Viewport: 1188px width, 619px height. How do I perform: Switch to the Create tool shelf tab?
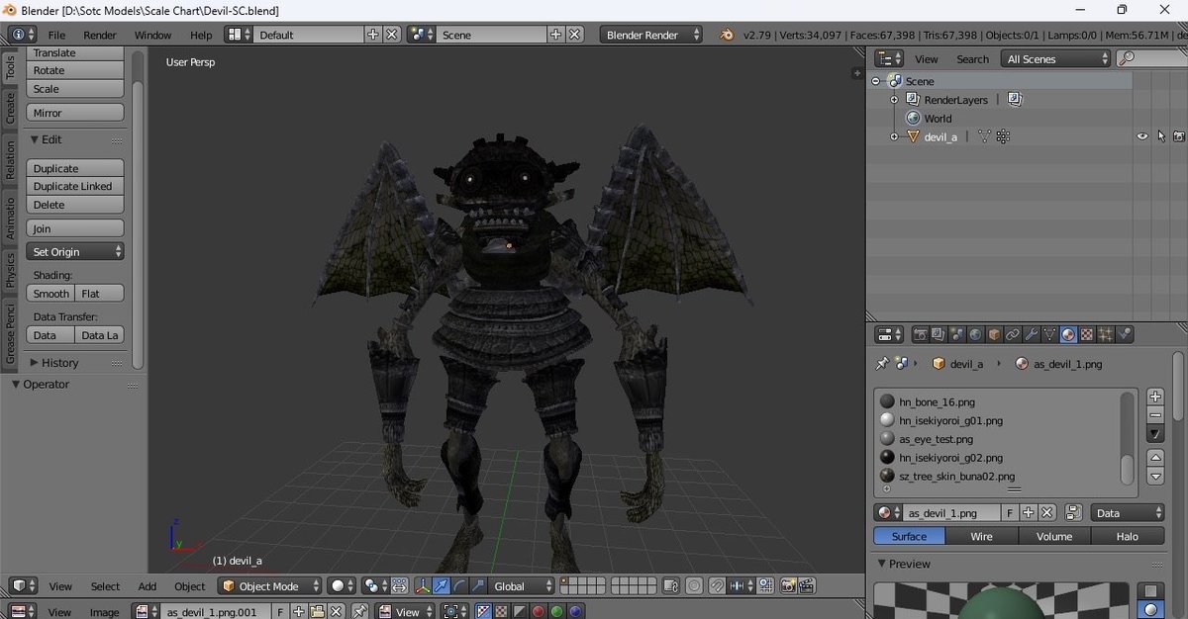(x=11, y=109)
